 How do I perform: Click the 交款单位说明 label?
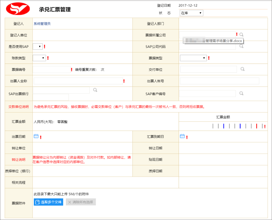(19, 107)
